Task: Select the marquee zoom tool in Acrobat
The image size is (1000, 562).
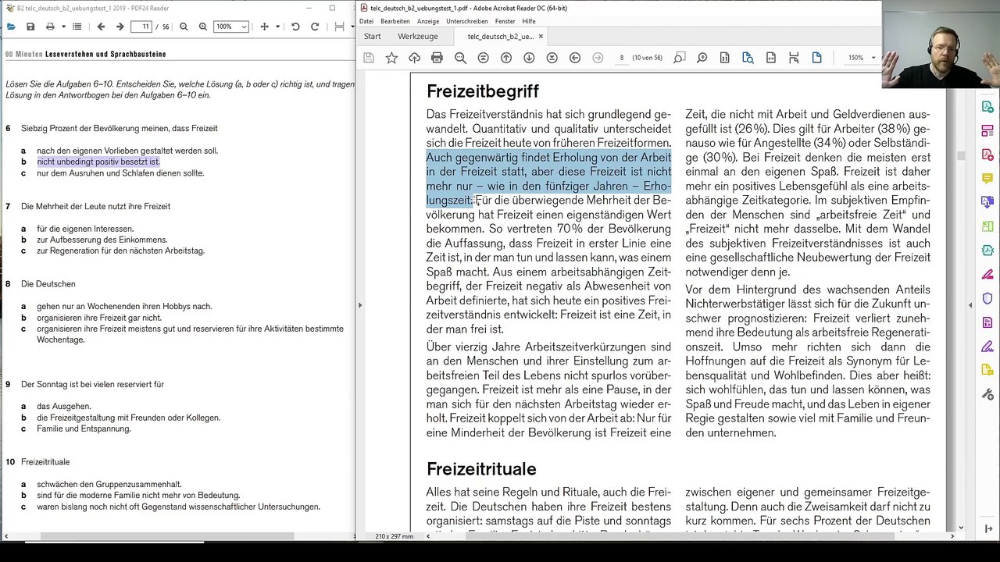Action: [x=679, y=58]
